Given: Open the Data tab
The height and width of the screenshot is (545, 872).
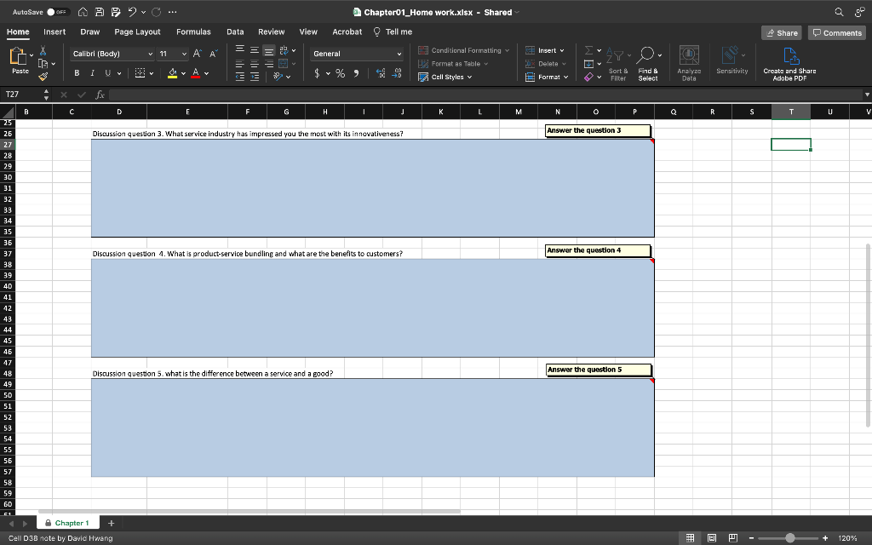Looking at the screenshot, I should [235, 32].
